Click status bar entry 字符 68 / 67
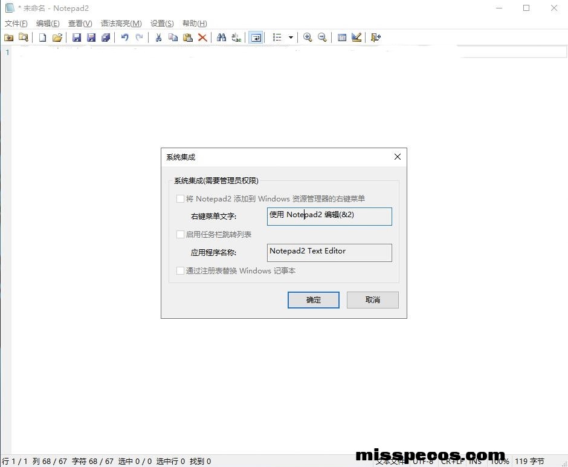 click(92, 461)
